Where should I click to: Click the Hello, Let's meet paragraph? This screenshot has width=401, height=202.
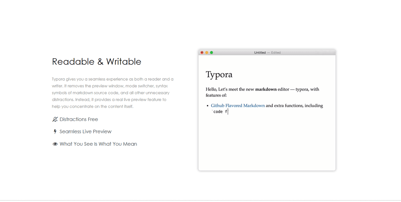[262, 92]
